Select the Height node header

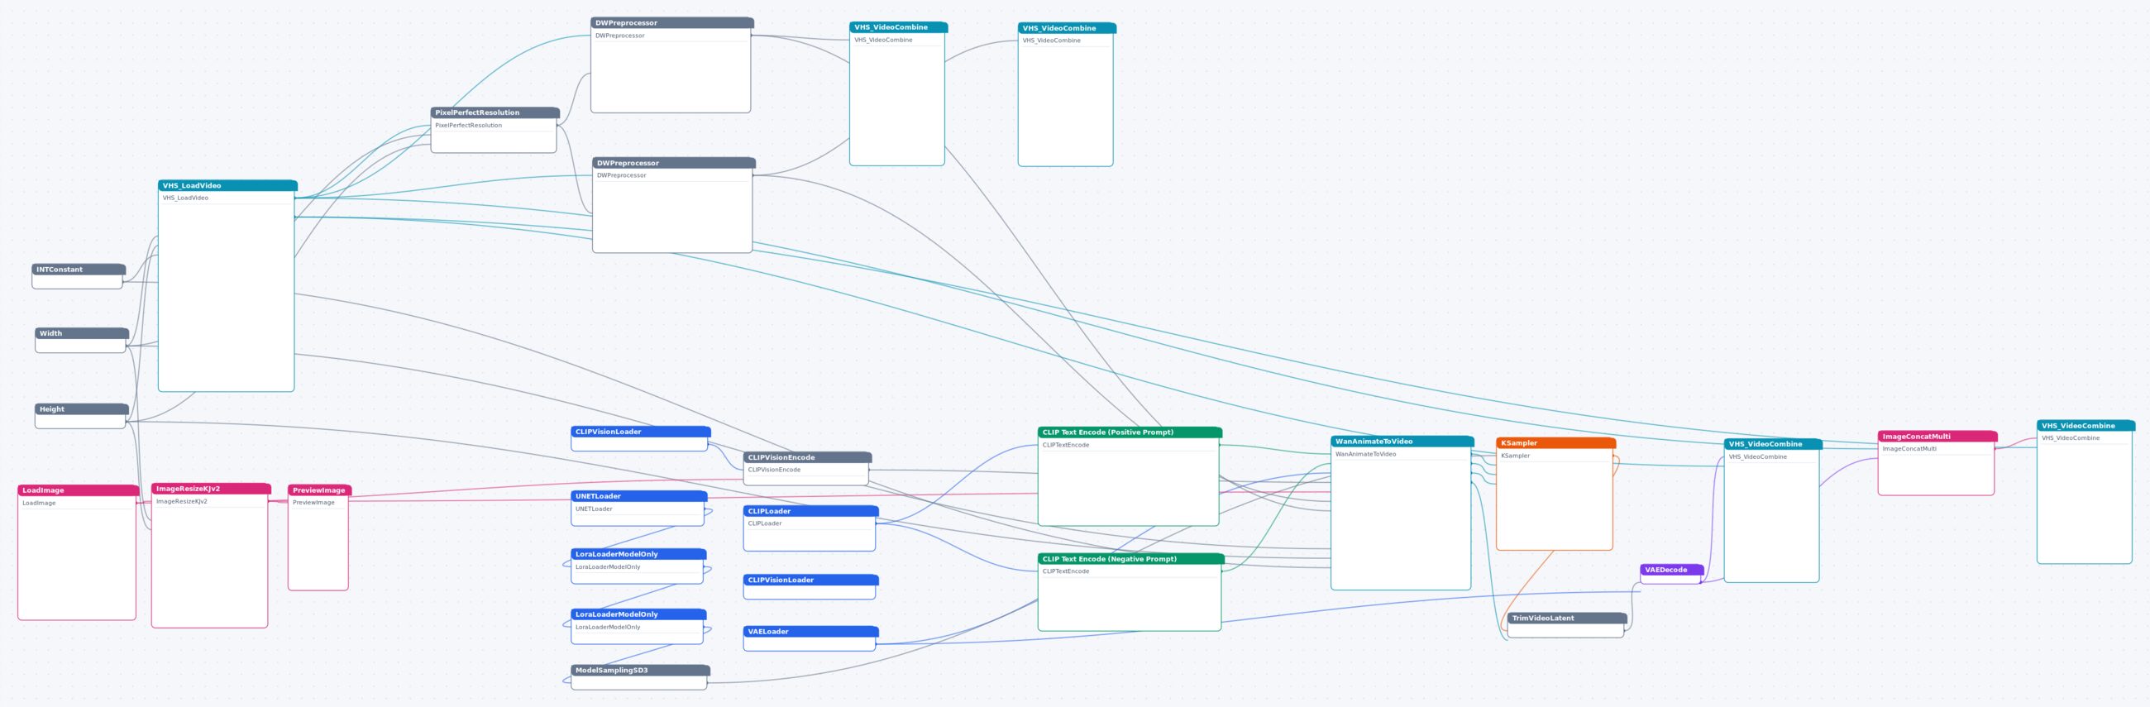(x=82, y=409)
